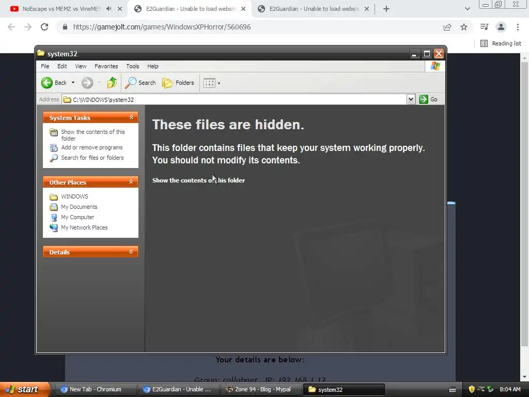This screenshot has height=397, width=529.
Task: Switch to Zone 94 - Blog - Mypal taskbar item
Action: (261, 390)
